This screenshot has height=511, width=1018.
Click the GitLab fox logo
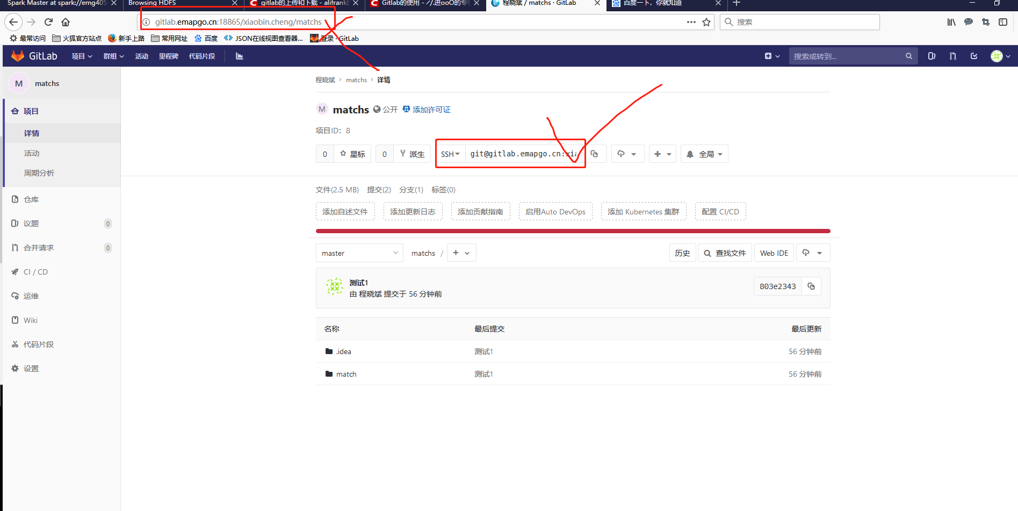click(18, 55)
